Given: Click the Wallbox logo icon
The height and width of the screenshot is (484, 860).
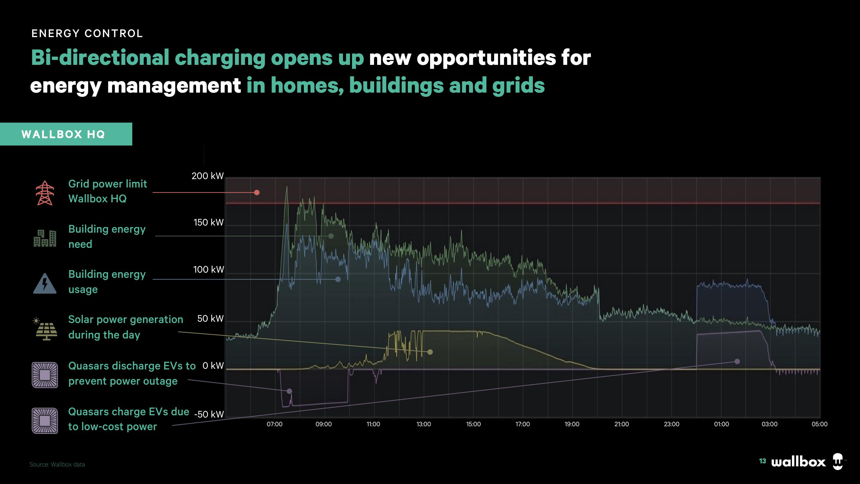Looking at the screenshot, I should (838, 462).
